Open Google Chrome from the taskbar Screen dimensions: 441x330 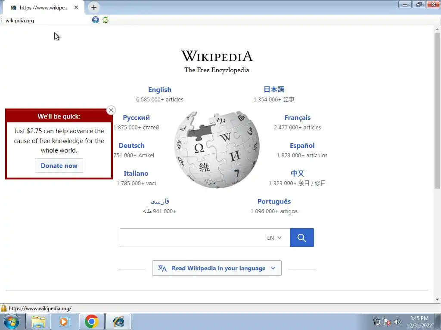(x=91, y=321)
